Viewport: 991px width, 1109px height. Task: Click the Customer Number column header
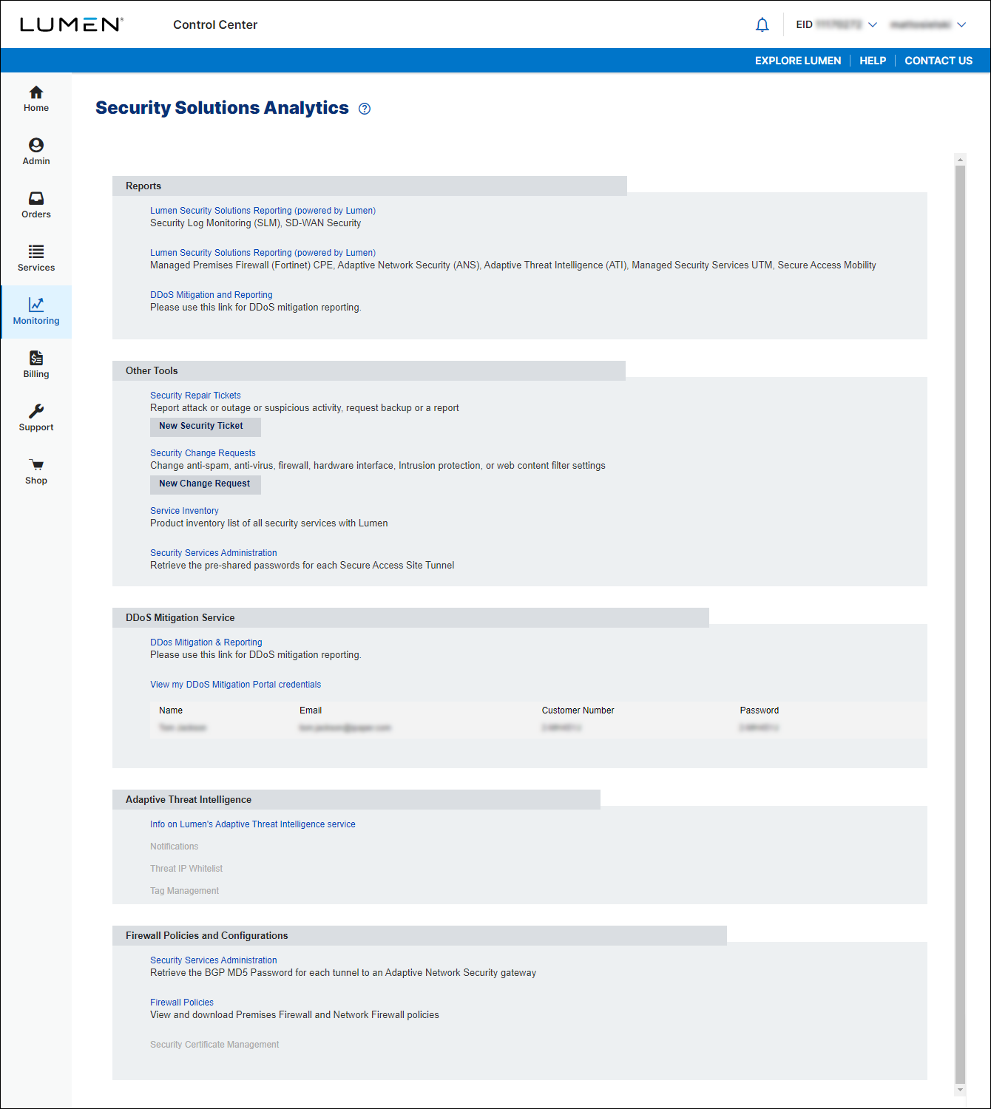pyautogui.click(x=578, y=710)
